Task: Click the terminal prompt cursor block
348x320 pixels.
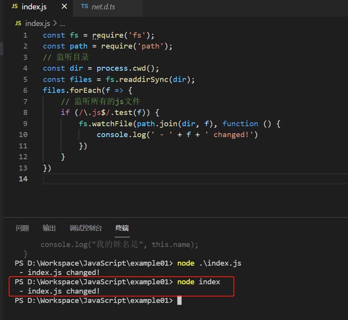Action: point(179,301)
